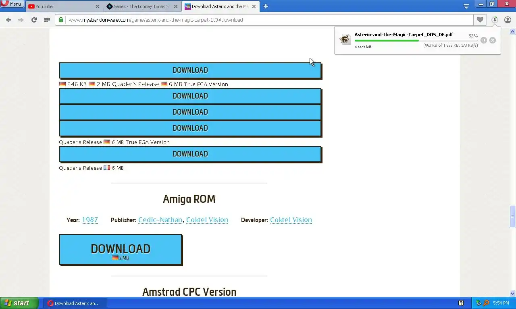
Task: Select the Download Asterix taskbar button
Action: tap(75, 303)
